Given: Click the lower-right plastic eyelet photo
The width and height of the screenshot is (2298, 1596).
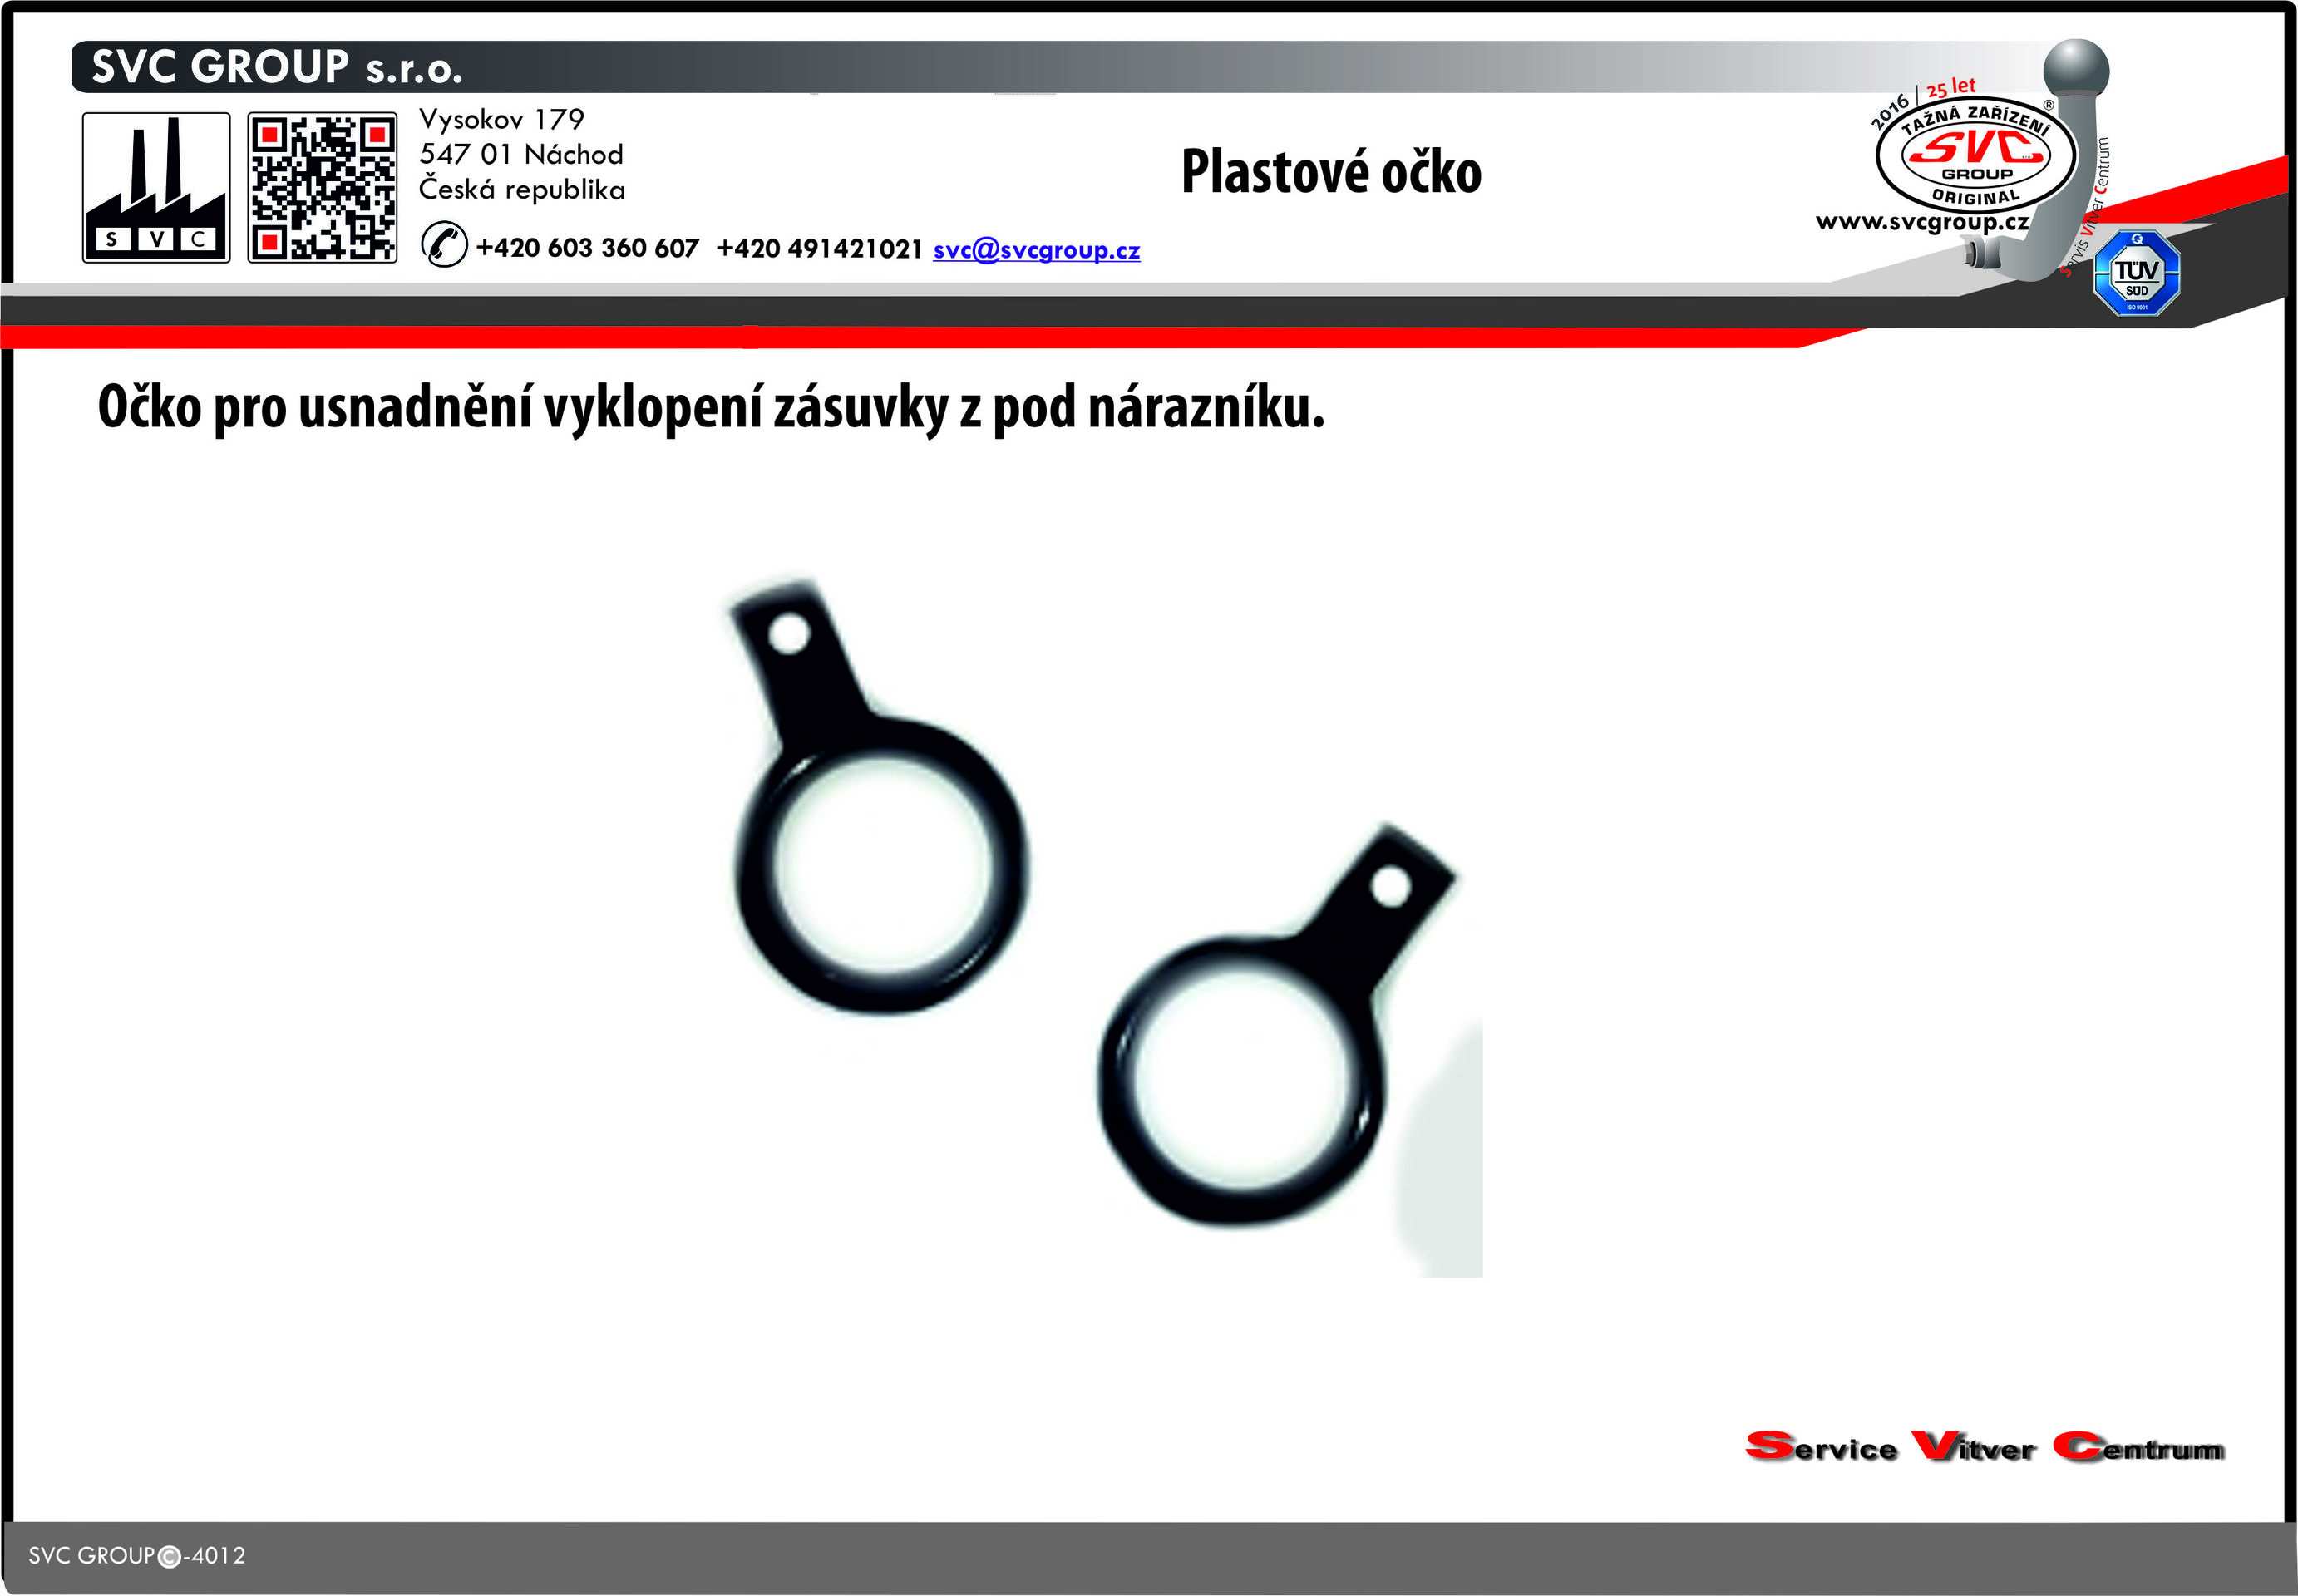Looking at the screenshot, I should tap(1275, 1026).
